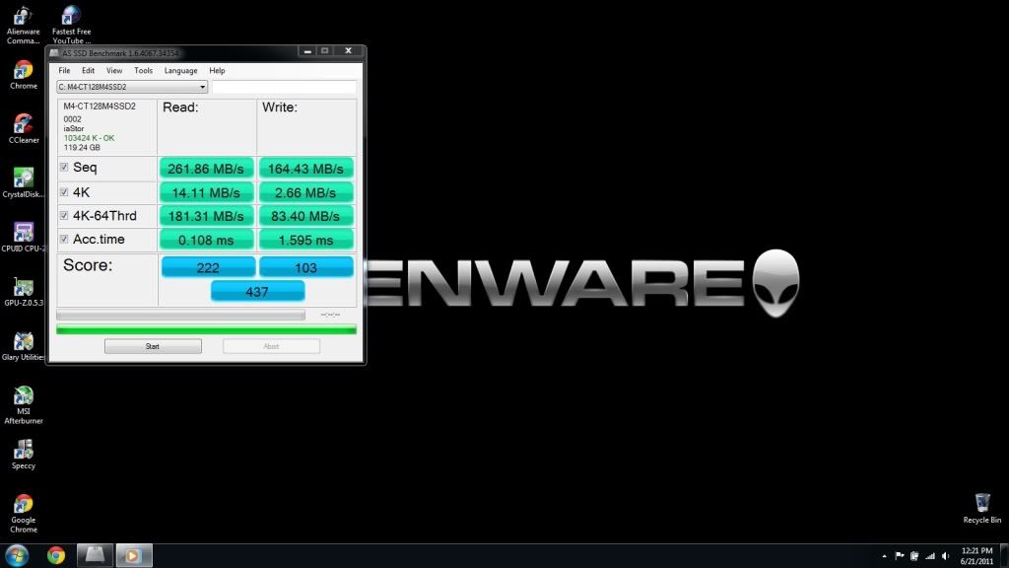Click Seq write result 164.43 MB/s
The image size is (1009, 568).
point(305,169)
